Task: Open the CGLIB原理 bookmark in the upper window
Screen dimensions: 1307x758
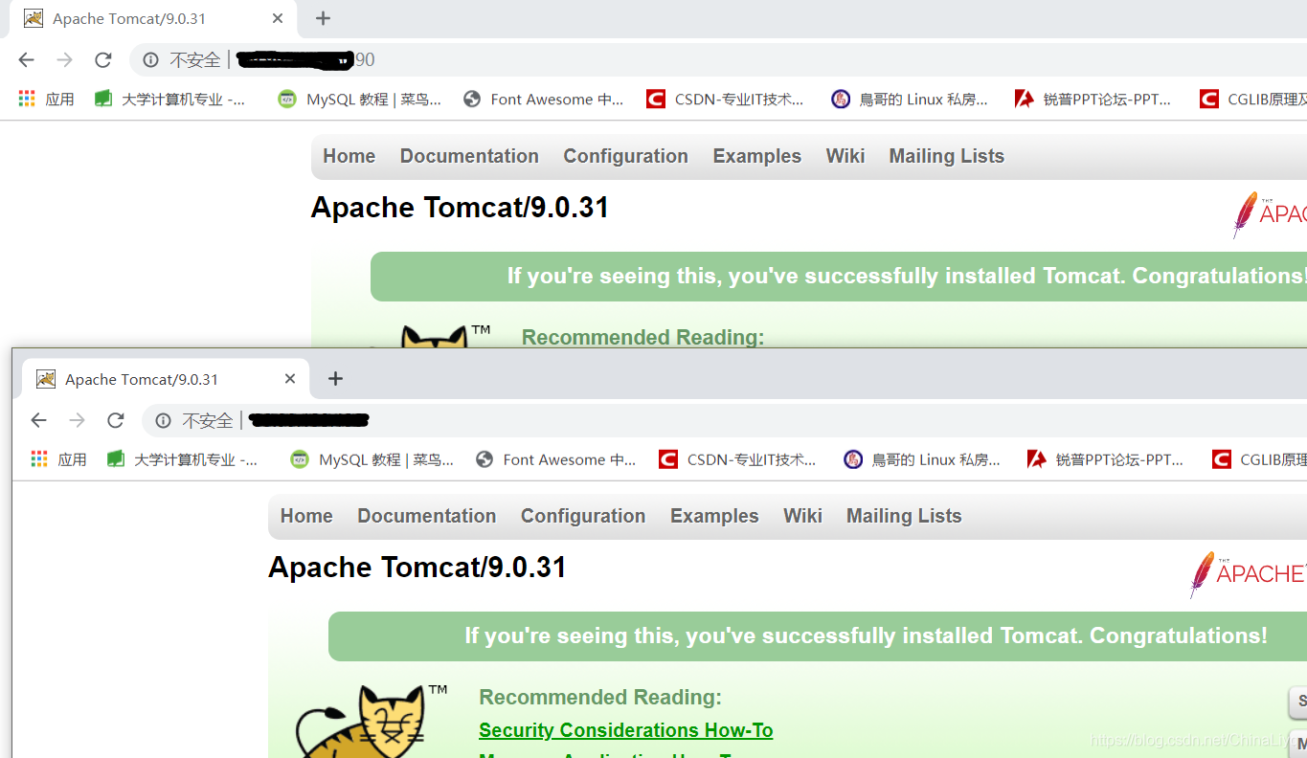Action: coord(1252,99)
